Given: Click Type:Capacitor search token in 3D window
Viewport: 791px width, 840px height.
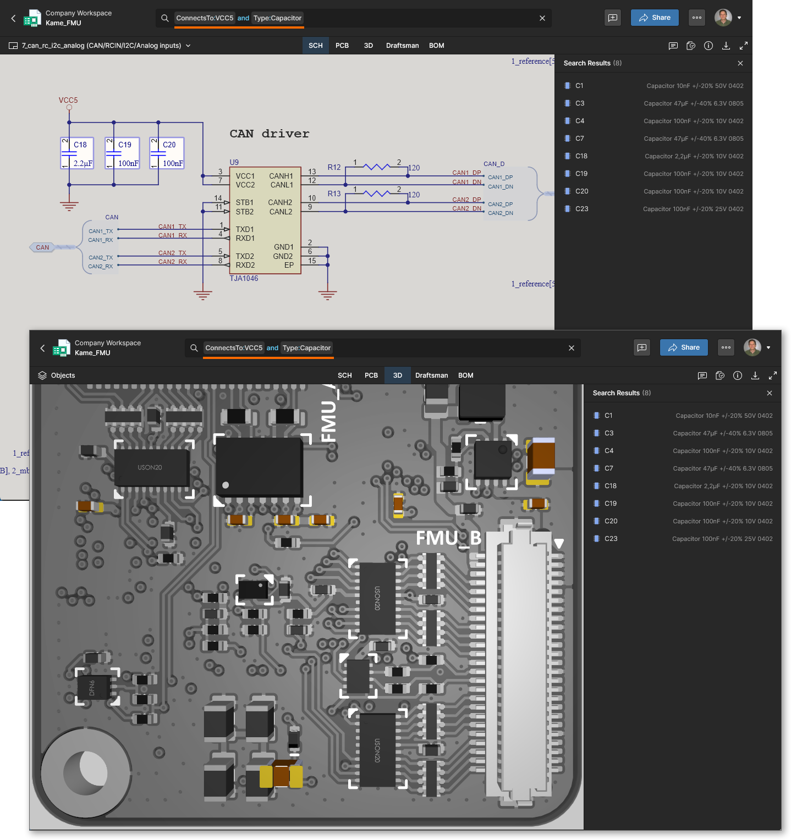Looking at the screenshot, I should point(306,348).
